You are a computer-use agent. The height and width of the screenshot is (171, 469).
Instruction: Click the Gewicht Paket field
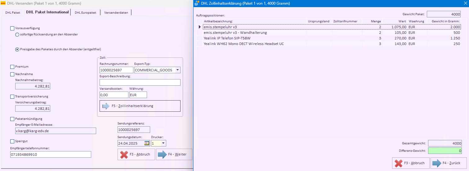[x=444, y=14]
